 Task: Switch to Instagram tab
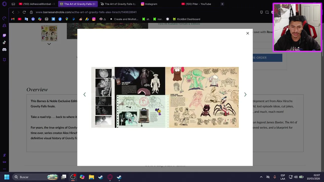159,4
